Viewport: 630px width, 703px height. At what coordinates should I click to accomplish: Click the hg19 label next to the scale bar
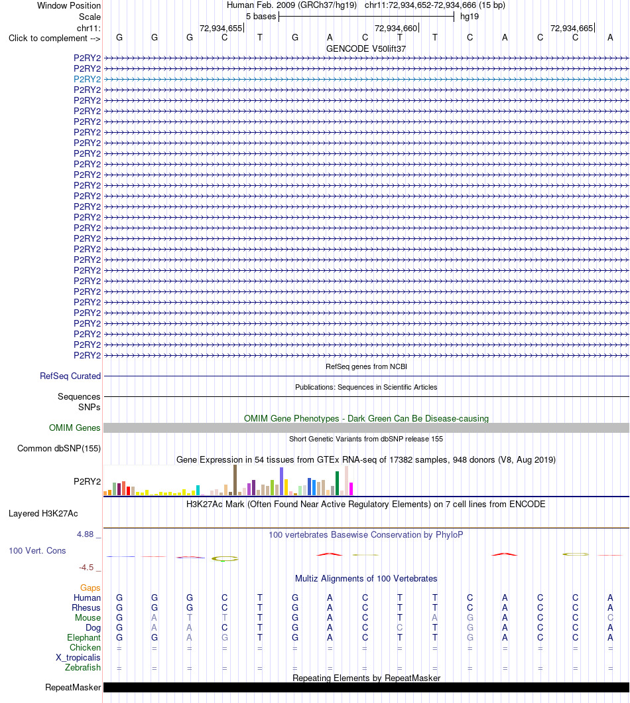click(470, 17)
